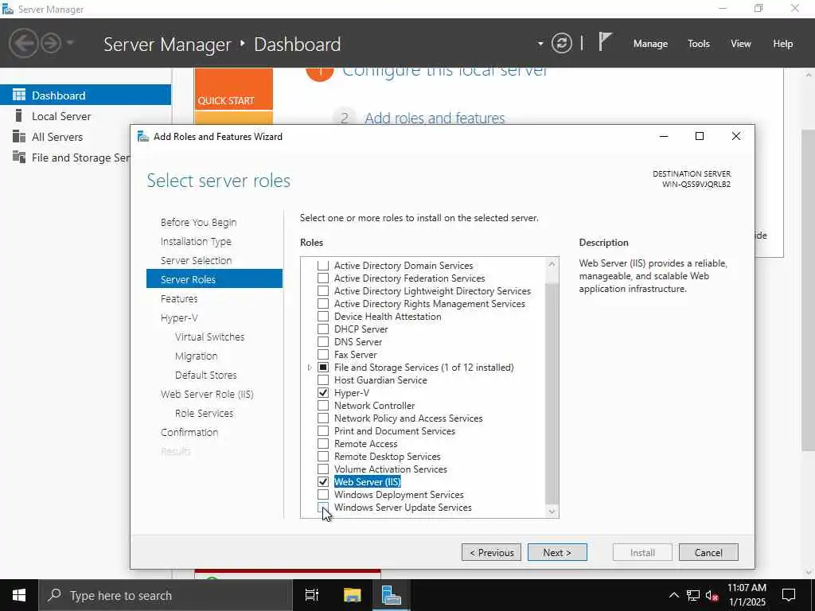The image size is (815, 611).
Task: Go to Server Selection wizard step
Action: pyautogui.click(x=197, y=260)
